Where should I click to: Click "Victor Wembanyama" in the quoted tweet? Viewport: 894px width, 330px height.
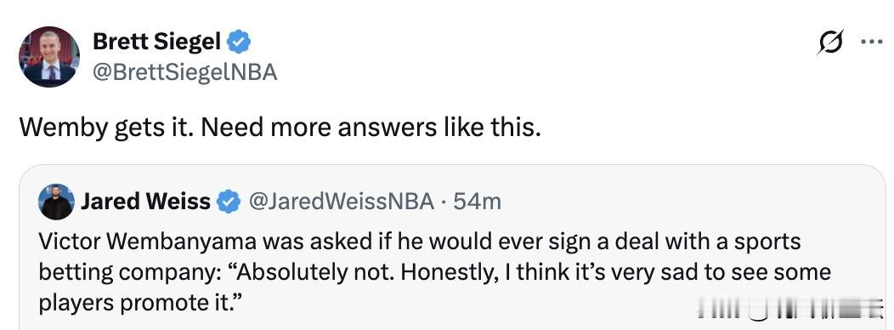point(148,242)
